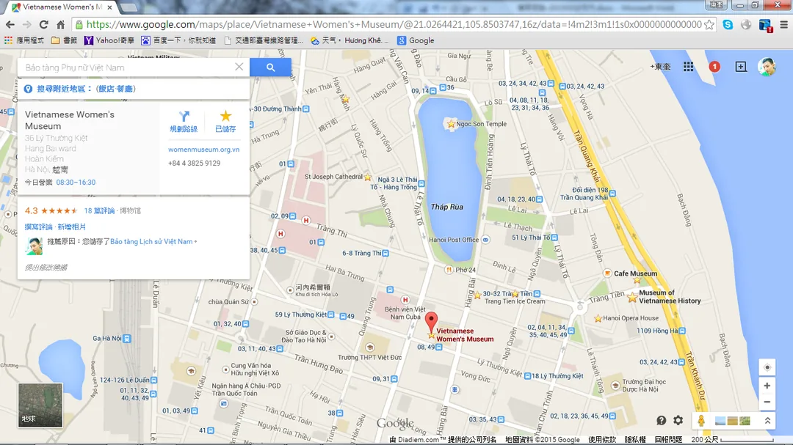
Task: Open the Yahoo bookmark in bookmarks bar
Action: pos(109,40)
